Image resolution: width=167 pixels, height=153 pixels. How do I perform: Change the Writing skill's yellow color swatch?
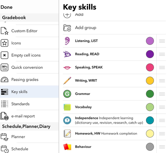tap(150, 81)
